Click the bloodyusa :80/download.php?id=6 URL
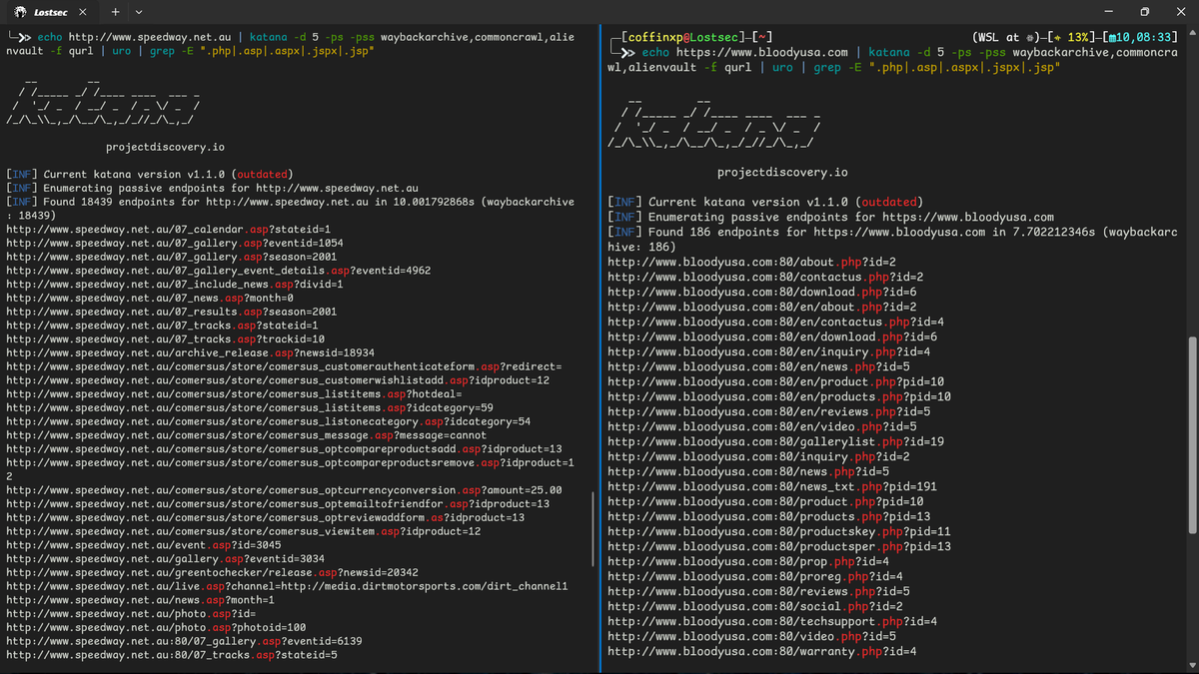 [762, 292]
